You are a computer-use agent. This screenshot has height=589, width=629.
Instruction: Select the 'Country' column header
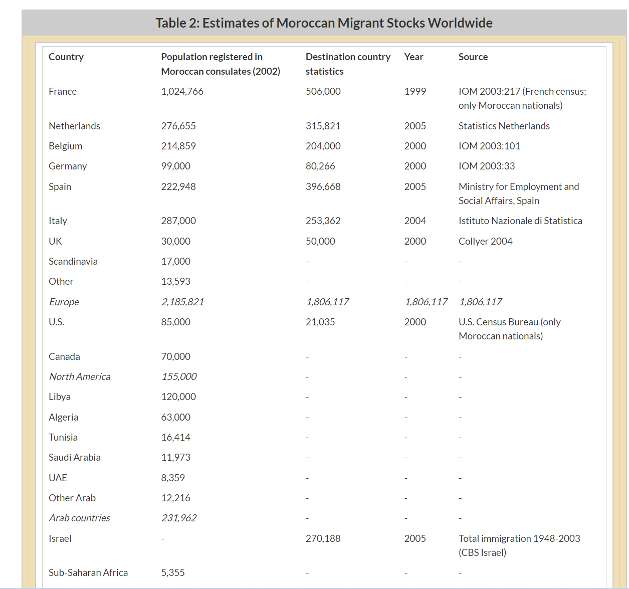(x=66, y=57)
